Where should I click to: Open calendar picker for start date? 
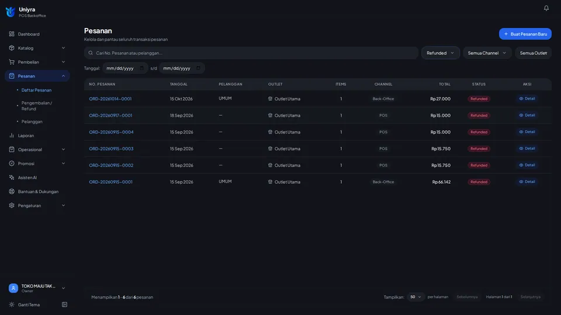[x=141, y=68]
